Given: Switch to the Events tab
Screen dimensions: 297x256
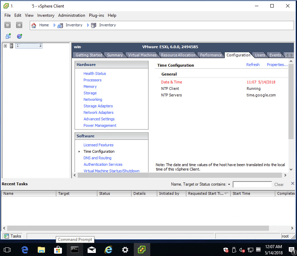Looking at the screenshot, I should [275, 55].
